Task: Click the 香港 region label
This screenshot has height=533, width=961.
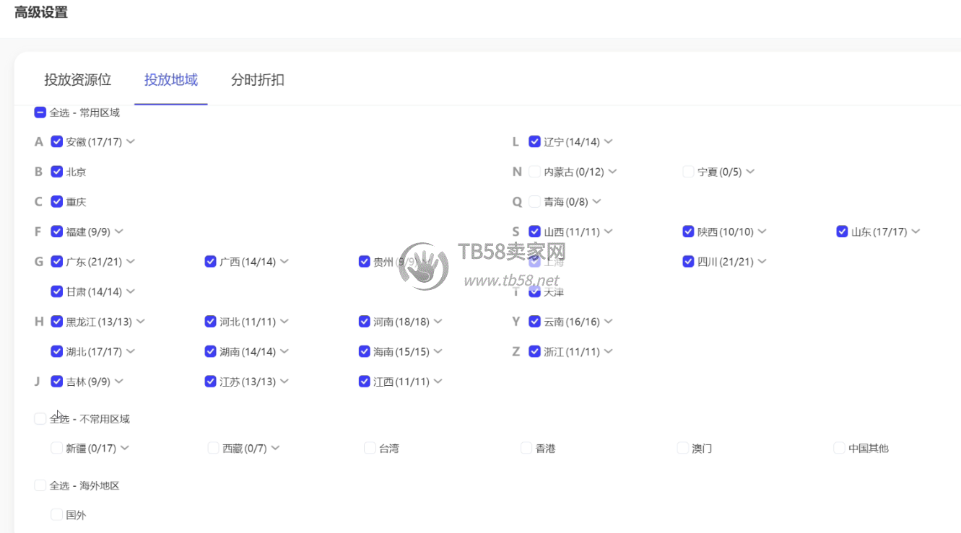Action: click(546, 449)
